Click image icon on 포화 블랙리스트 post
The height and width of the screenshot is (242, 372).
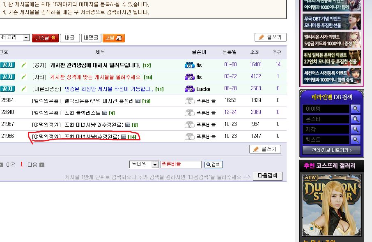point(105,113)
